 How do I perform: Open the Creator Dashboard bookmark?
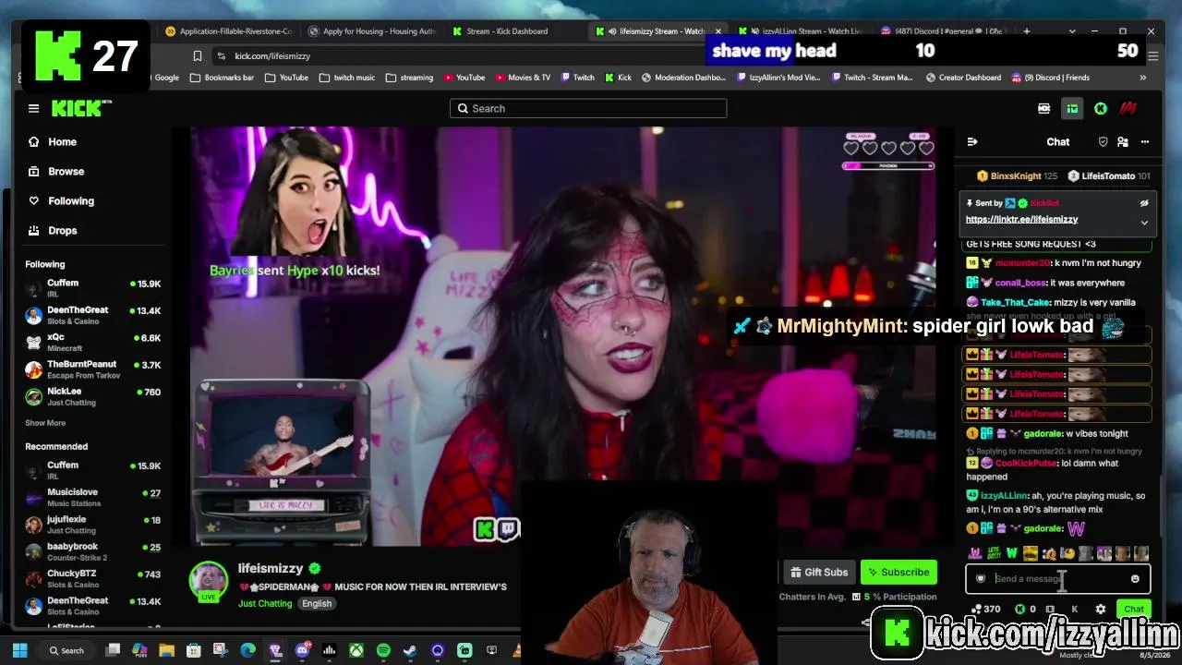pyautogui.click(x=962, y=78)
